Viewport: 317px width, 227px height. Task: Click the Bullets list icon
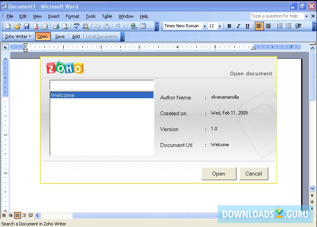289,26
